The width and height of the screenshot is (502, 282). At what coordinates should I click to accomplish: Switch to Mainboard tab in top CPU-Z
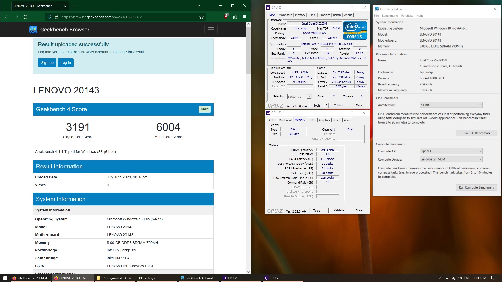pyautogui.click(x=286, y=15)
